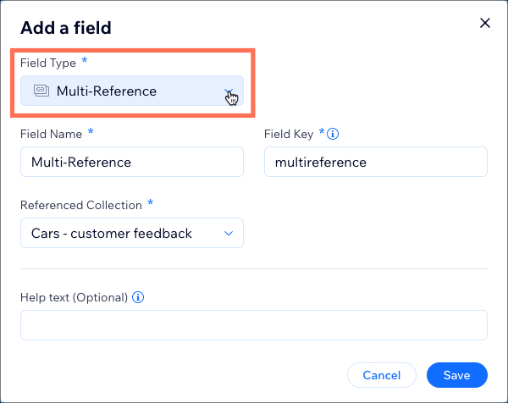
Task: Expand the Field Type dropdown arrow
Action: [229, 91]
